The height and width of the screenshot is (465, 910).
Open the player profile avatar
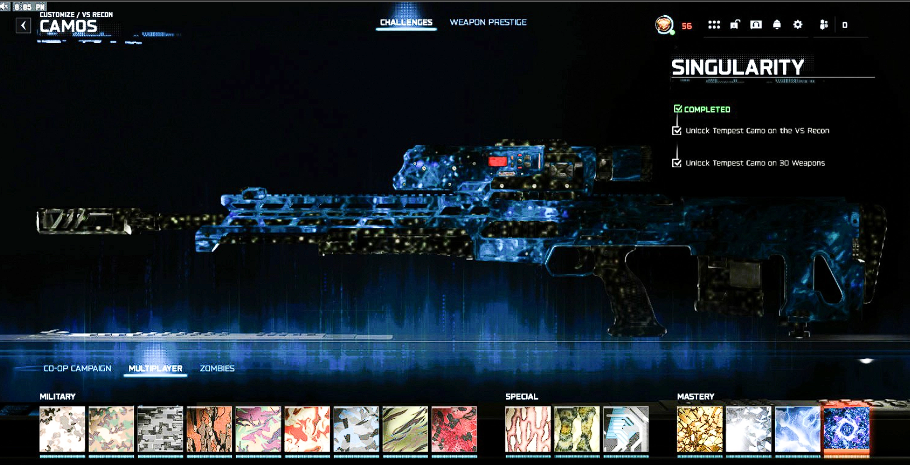(x=664, y=25)
